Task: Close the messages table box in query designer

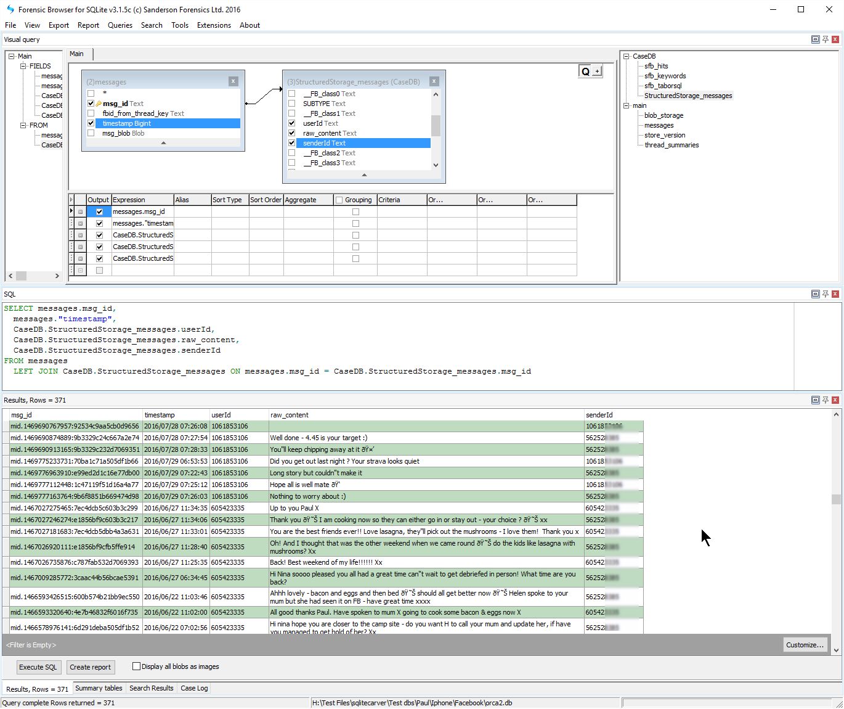Action: click(233, 81)
